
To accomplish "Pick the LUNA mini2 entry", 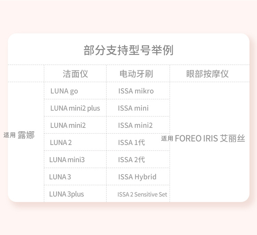I will point(68,125).
